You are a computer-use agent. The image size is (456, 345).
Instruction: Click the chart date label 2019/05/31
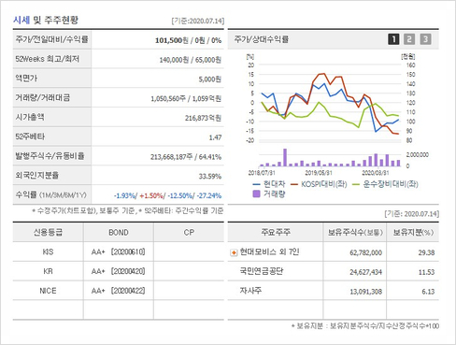(319, 173)
